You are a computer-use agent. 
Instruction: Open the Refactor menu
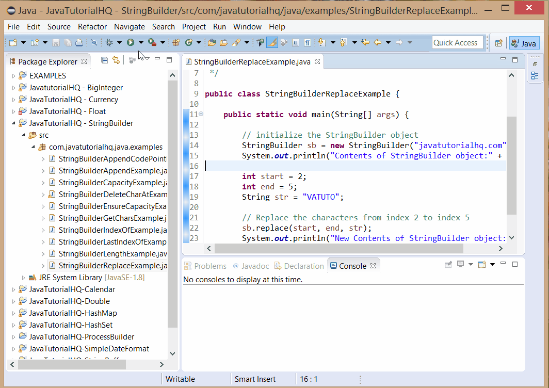coord(92,27)
